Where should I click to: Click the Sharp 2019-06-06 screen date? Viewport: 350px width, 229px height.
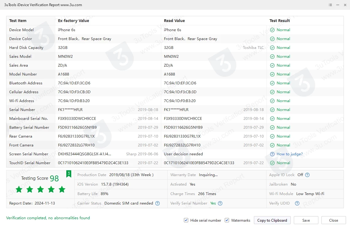(142, 154)
